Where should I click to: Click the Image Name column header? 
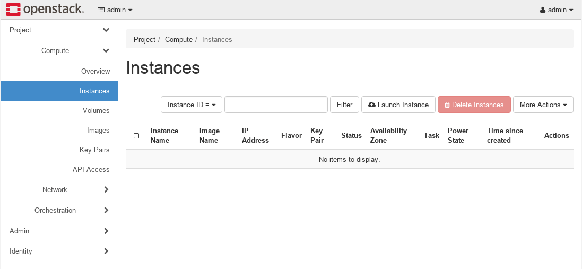point(210,135)
